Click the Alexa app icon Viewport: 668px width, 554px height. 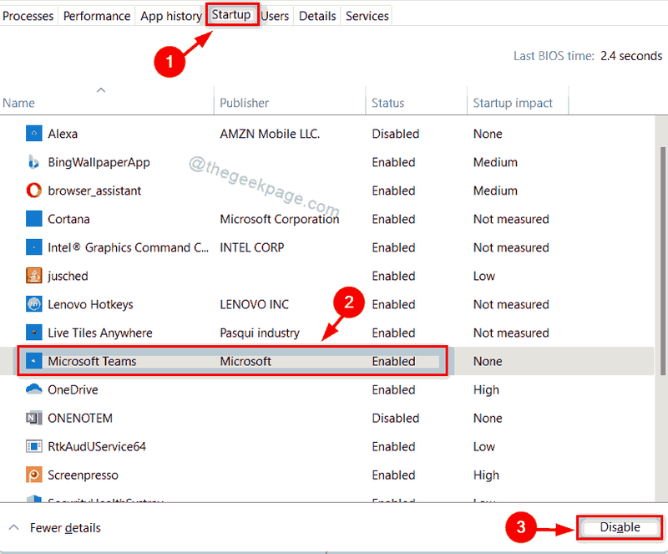click(34, 134)
